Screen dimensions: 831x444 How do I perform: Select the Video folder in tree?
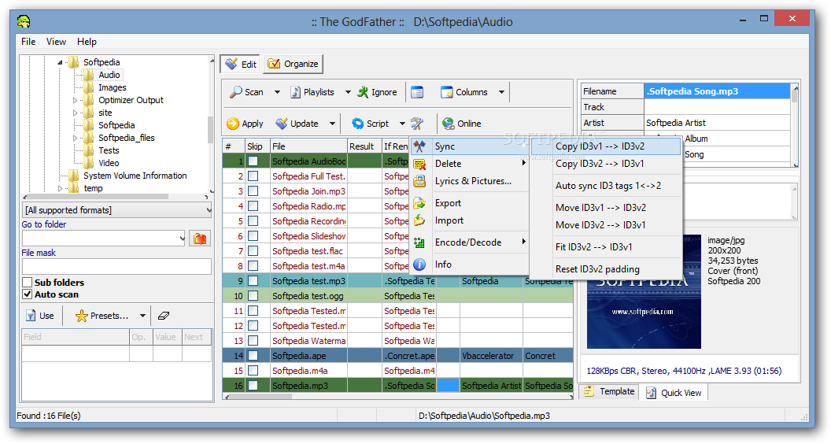[109, 163]
